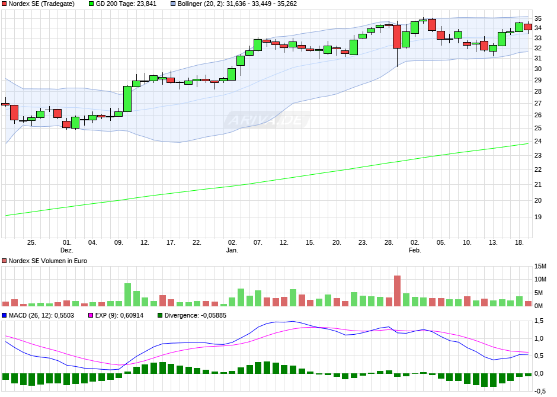This screenshot has width=557, height=397.
Task: Click the '-0,5' MACD axis label
Action: [x=540, y=391]
